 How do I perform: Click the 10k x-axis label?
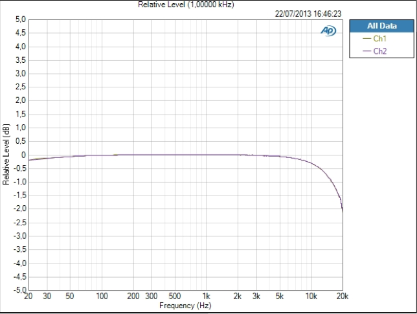point(311,296)
